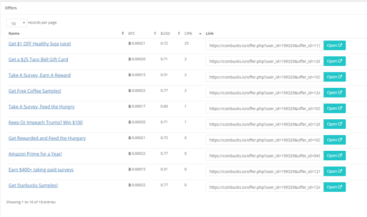
Task: Click Open button for Suja Juice offer
Action: [x=334, y=45]
